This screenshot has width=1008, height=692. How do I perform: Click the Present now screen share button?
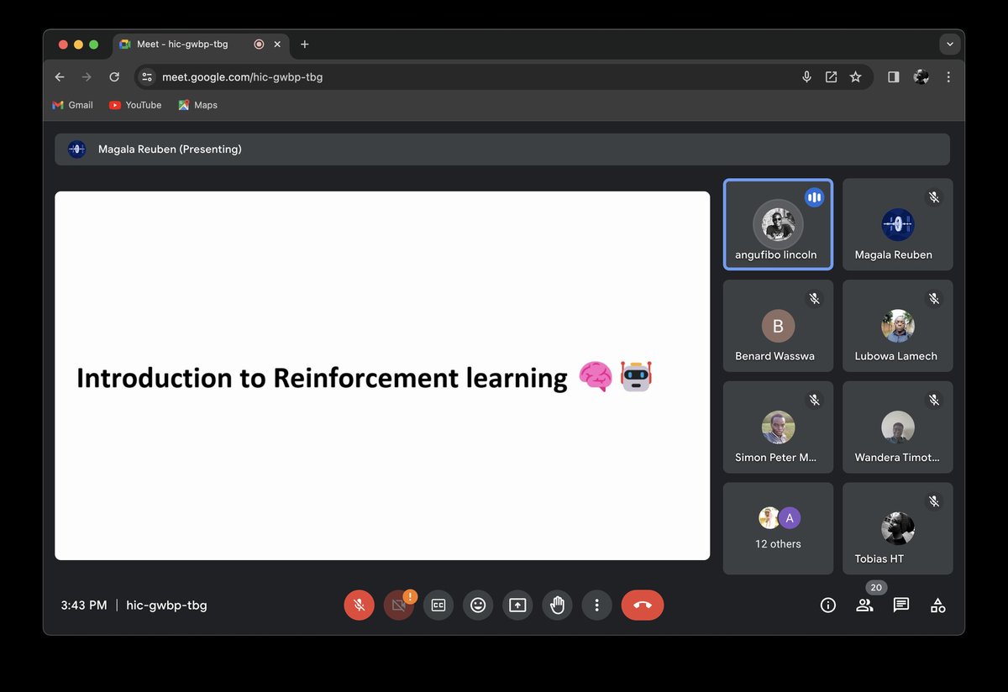[517, 605]
